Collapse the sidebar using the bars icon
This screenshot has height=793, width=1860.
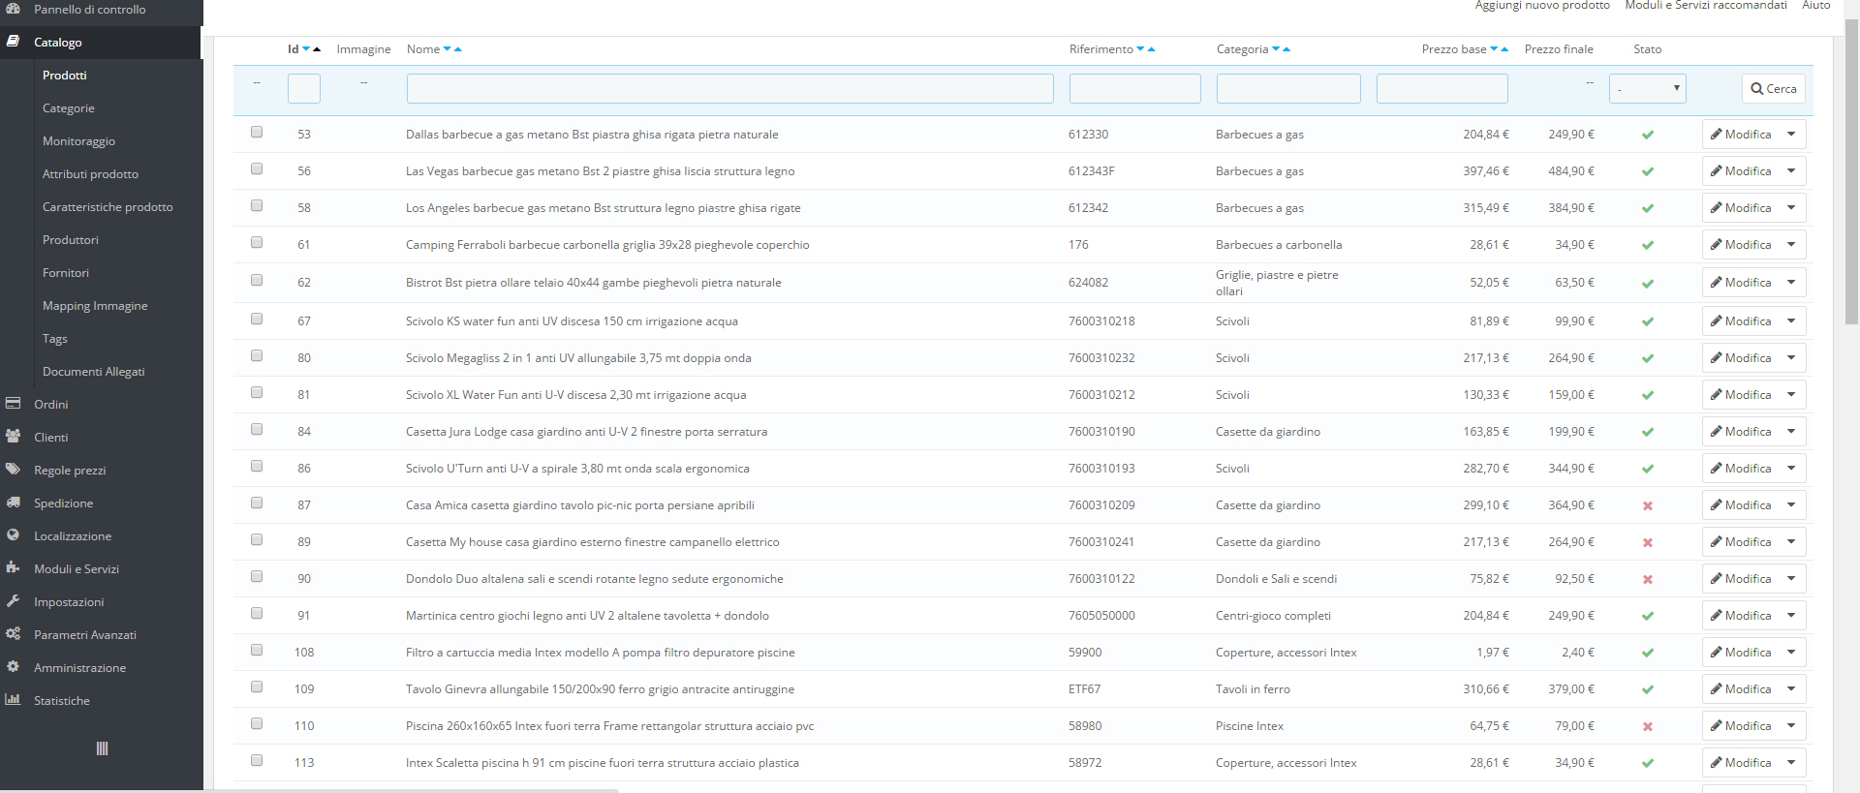[x=102, y=748]
